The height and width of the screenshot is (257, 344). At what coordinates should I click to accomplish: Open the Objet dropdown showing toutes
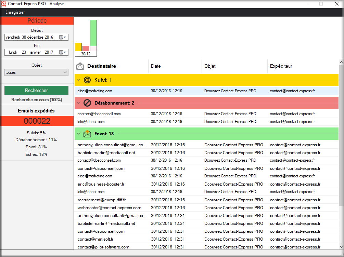36,72
